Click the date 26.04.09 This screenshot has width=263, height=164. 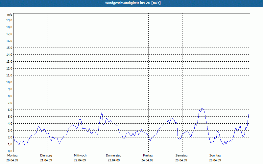pyautogui.click(x=215, y=160)
